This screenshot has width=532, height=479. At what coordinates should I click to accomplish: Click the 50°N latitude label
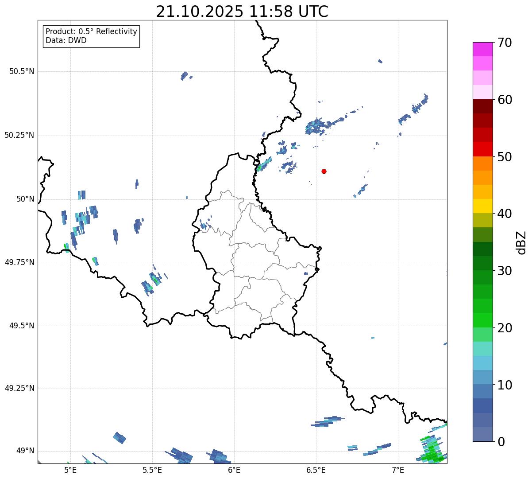point(25,199)
